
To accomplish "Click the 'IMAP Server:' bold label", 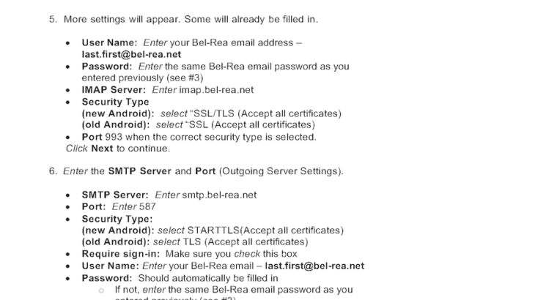I will [x=114, y=90].
